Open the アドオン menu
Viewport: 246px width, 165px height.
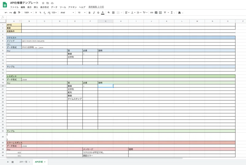73,7
